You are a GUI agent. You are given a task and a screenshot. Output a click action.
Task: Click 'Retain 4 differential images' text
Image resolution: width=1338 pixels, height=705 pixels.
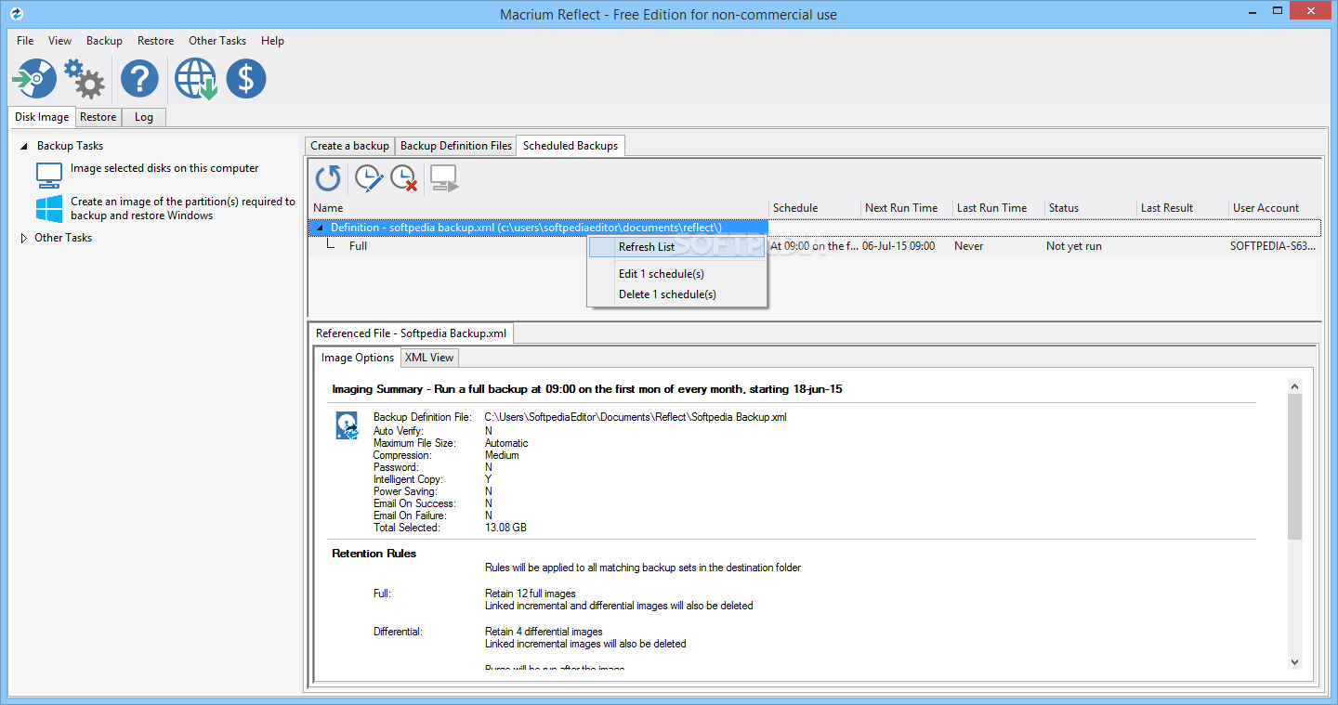pos(544,632)
